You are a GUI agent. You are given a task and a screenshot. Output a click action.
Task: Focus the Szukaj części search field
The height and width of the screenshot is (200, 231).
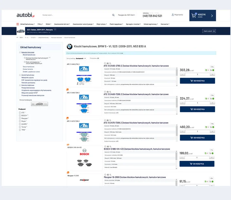pyautogui.click(x=77, y=15)
